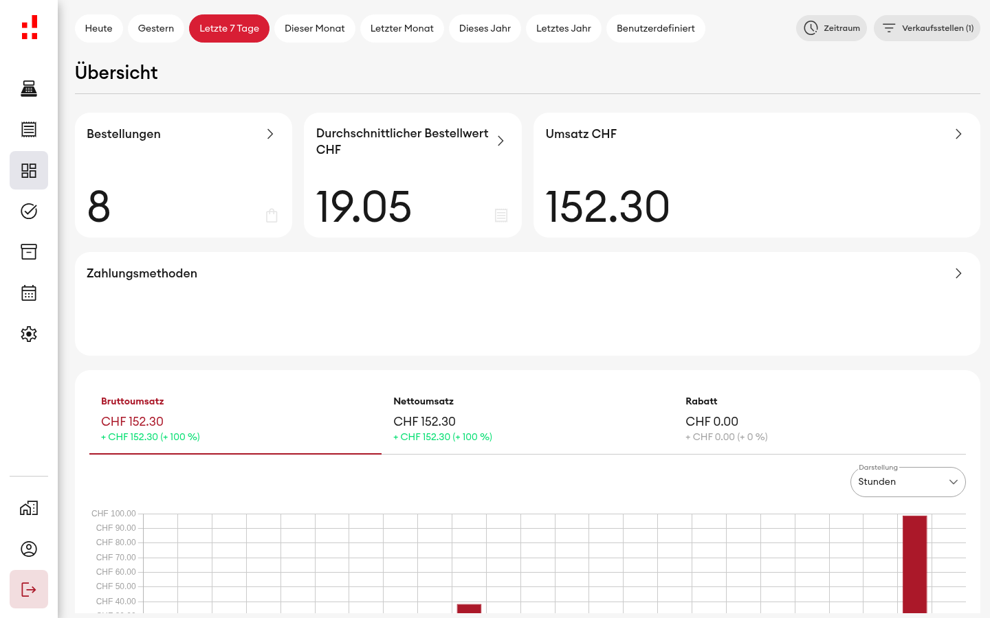Image resolution: width=990 pixels, height=618 pixels.
Task: Open the cash register icon in sidebar
Action: (29, 89)
